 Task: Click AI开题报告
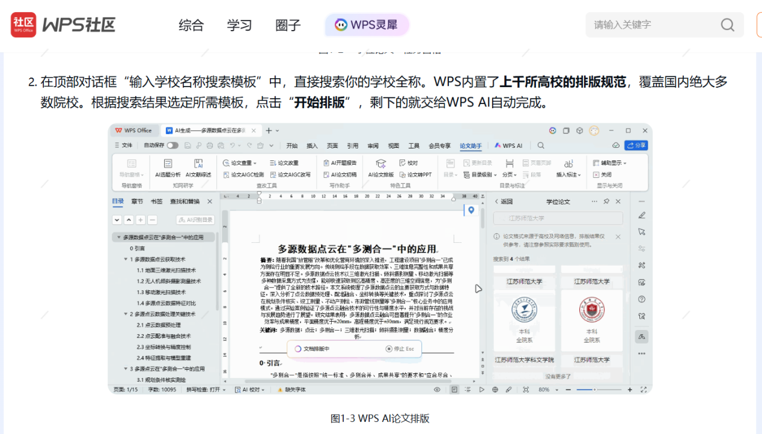click(x=340, y=163)
